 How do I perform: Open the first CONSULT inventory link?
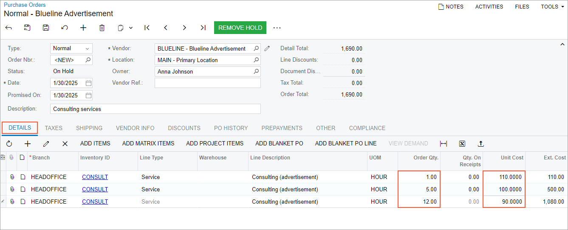95,177
